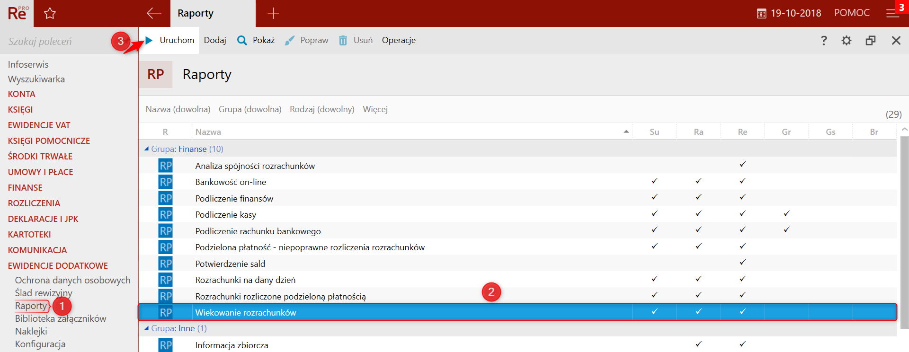Open a new tab with plus icon
The image size is (909, 352).
coord(273,13)
